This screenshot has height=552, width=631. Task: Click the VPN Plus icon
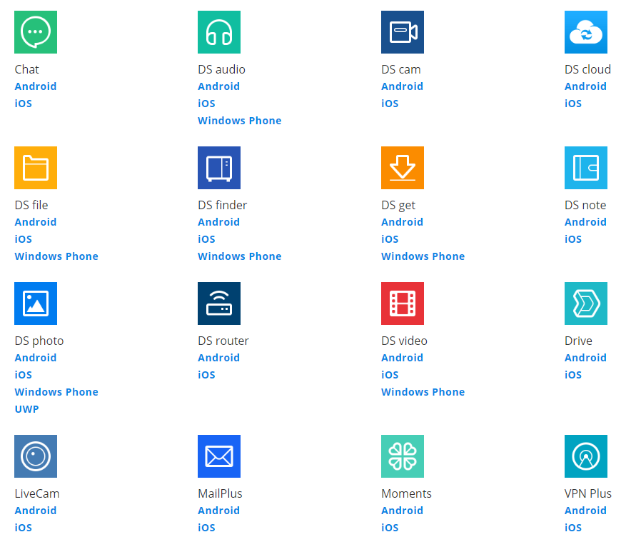click(586, 456)
